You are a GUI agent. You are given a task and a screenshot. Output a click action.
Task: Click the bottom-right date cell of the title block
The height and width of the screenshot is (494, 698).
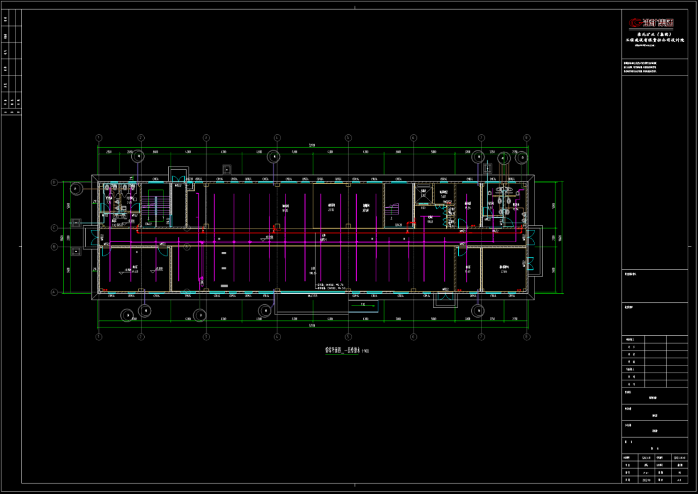click(x=678, y=480)
